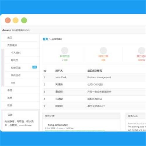Click the yellow window dot

point(15,20)
